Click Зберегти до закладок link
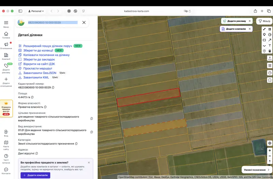The height and width of the screenshot is (179, 273). click(39, 59)
